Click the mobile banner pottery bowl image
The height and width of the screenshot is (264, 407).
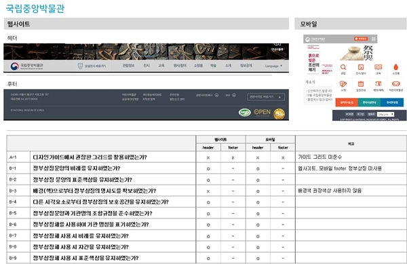click(x=353, y=53)
